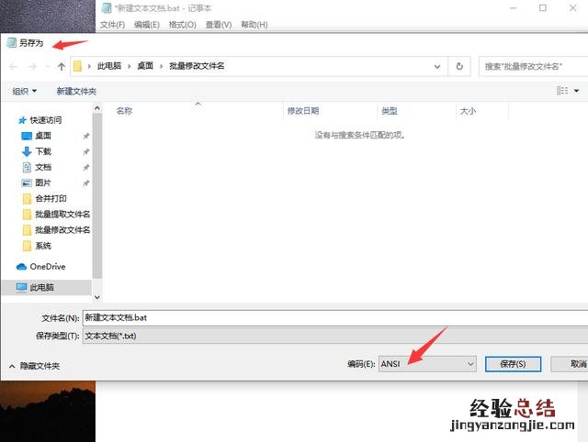Sort by the 修改日期 column header

click(303, 111)
